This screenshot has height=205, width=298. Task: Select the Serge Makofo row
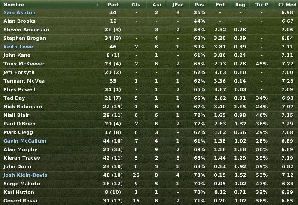point(149,184)
